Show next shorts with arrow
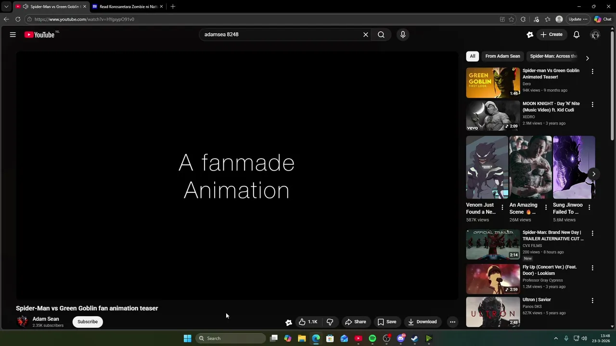Image resolution: width=616 pixels, height=346 pixels. point(593,174)
